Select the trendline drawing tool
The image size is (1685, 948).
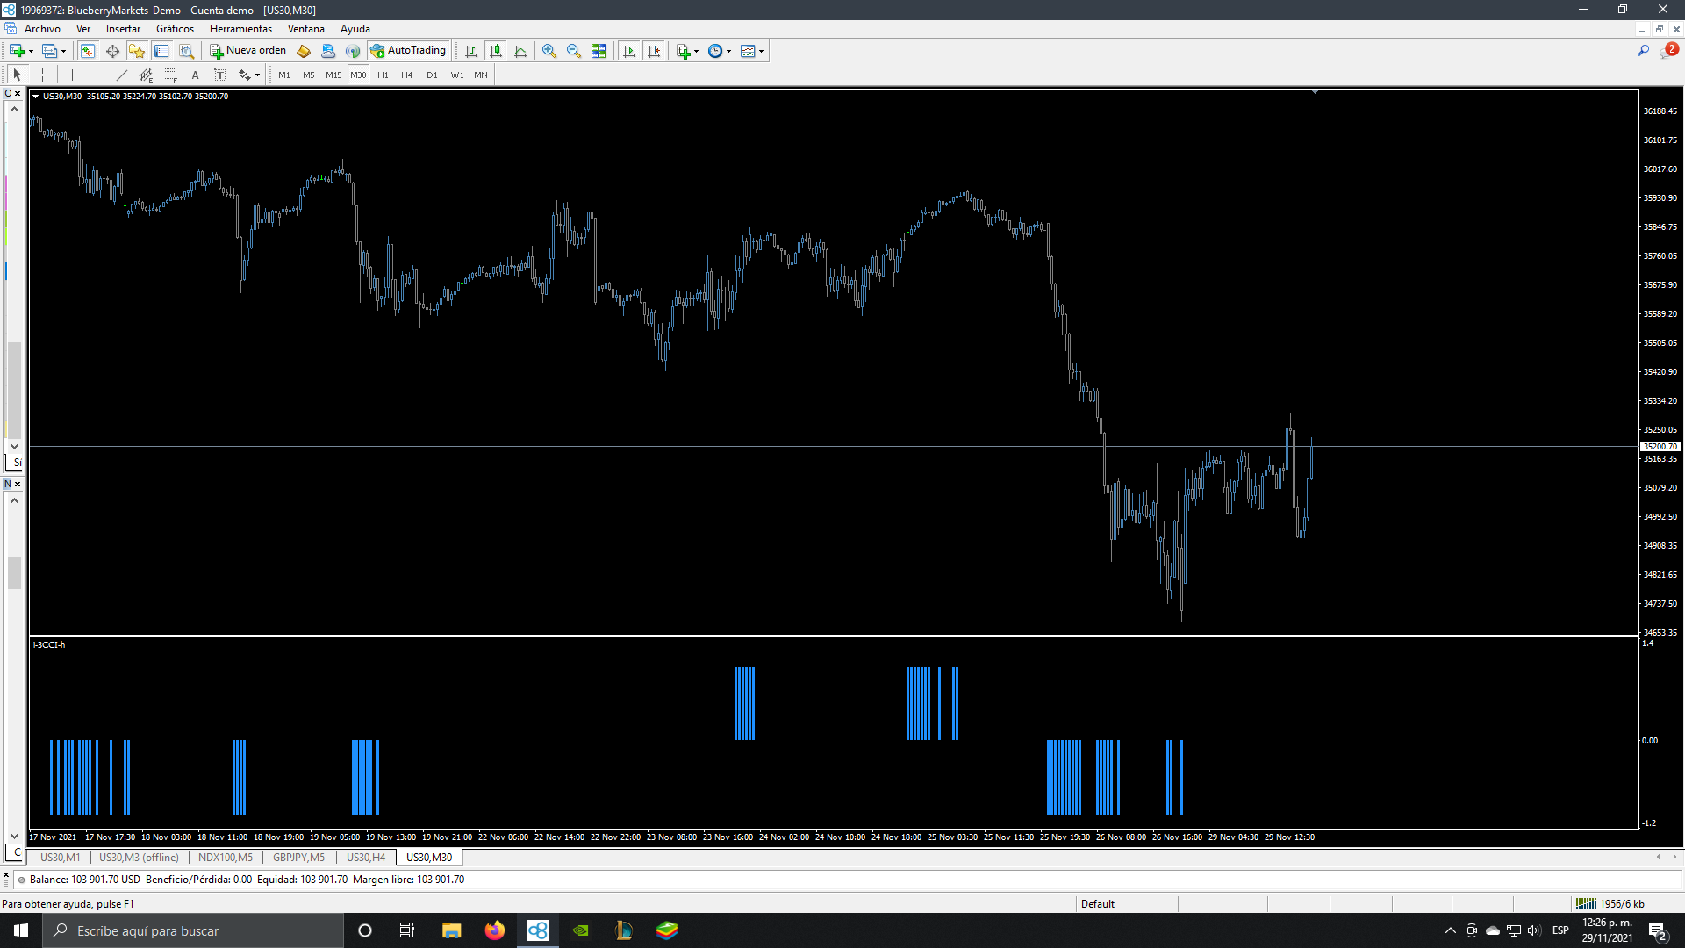click(122, 75)
